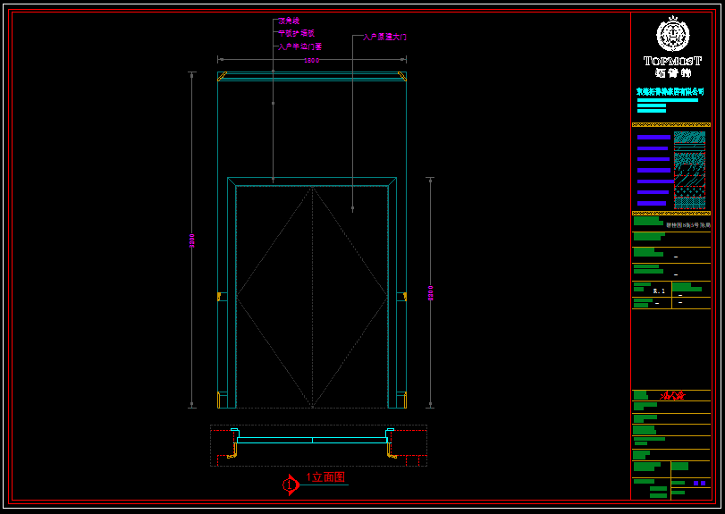Image resolution: width=725 pixels, height=514 pixels.
Task: Click the bottom hatch pattern swatch in legend
Action: coord(689,203)
